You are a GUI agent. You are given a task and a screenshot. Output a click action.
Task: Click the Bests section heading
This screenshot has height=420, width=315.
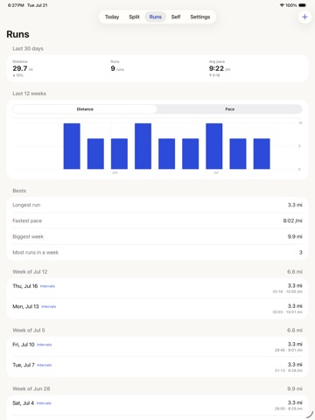pyautogui.click(x=19, y=191)
